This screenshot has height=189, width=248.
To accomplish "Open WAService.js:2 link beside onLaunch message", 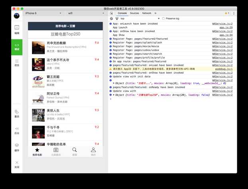I will 222,24.
